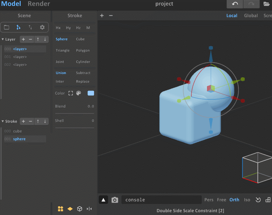Collapse the Stroke section

3,121
